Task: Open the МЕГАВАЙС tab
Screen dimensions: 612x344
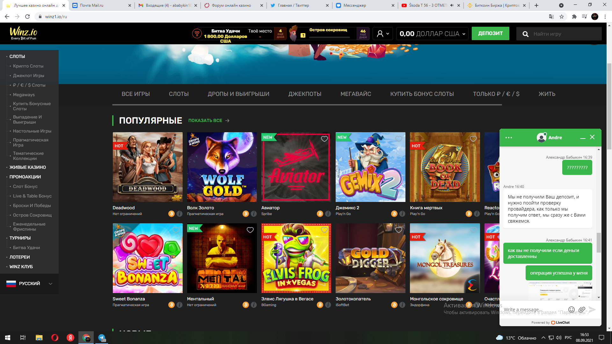Action: pyautogui.click(x=356, y=94)
